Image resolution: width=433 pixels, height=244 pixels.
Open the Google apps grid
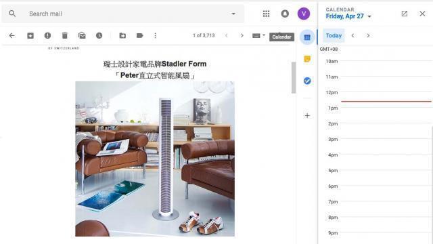point(266,14)
